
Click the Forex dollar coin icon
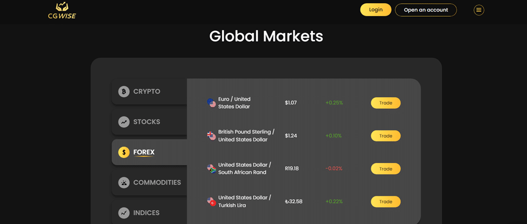(x=124, y=152)
